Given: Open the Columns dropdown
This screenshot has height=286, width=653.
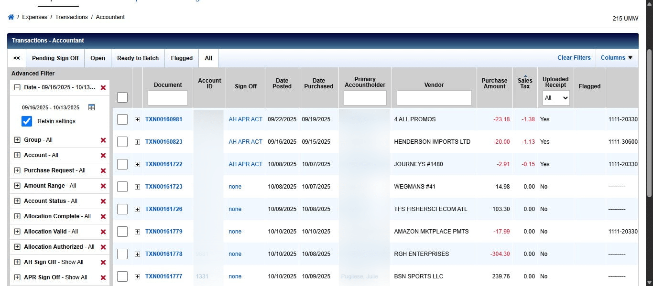Looking at the screenshot, I should point(617,57).
